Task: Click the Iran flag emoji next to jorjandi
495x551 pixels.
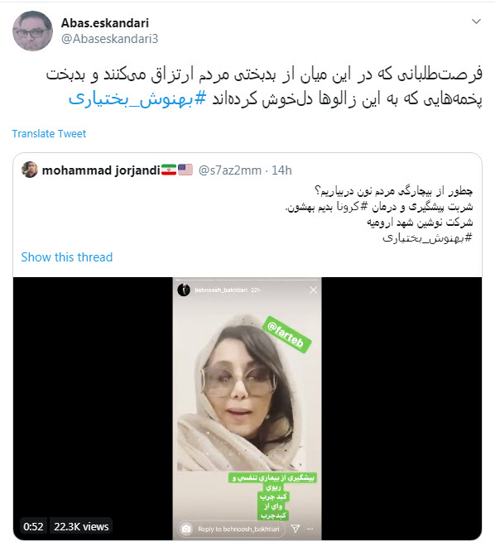Action: (x=169, y=170)
